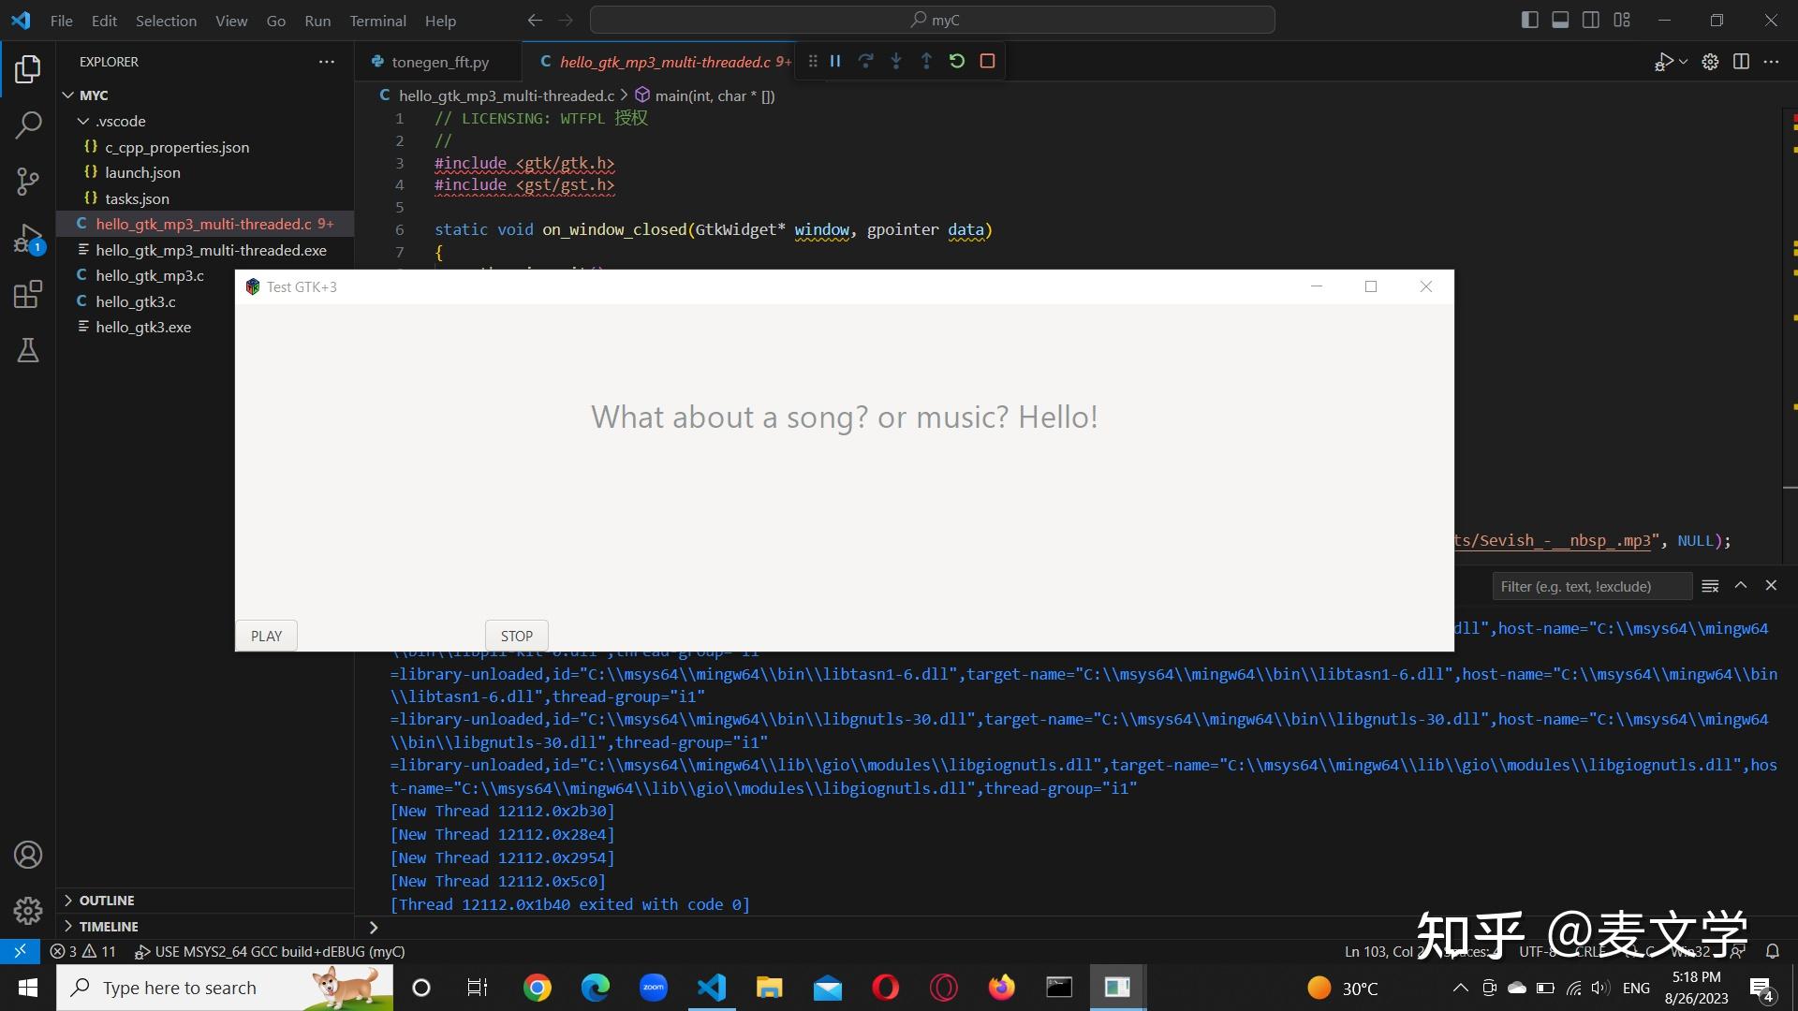
Task: Click the step-out debug icon
Action: 925,61
